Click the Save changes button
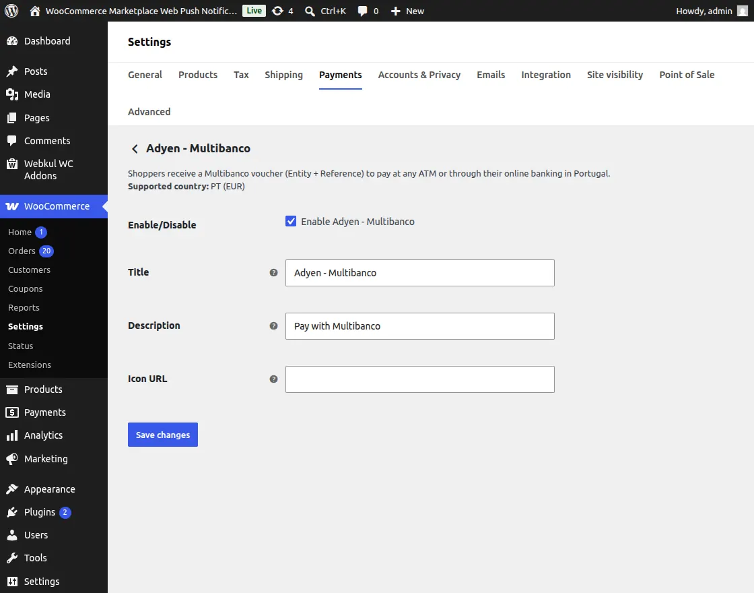 [163, 435]
